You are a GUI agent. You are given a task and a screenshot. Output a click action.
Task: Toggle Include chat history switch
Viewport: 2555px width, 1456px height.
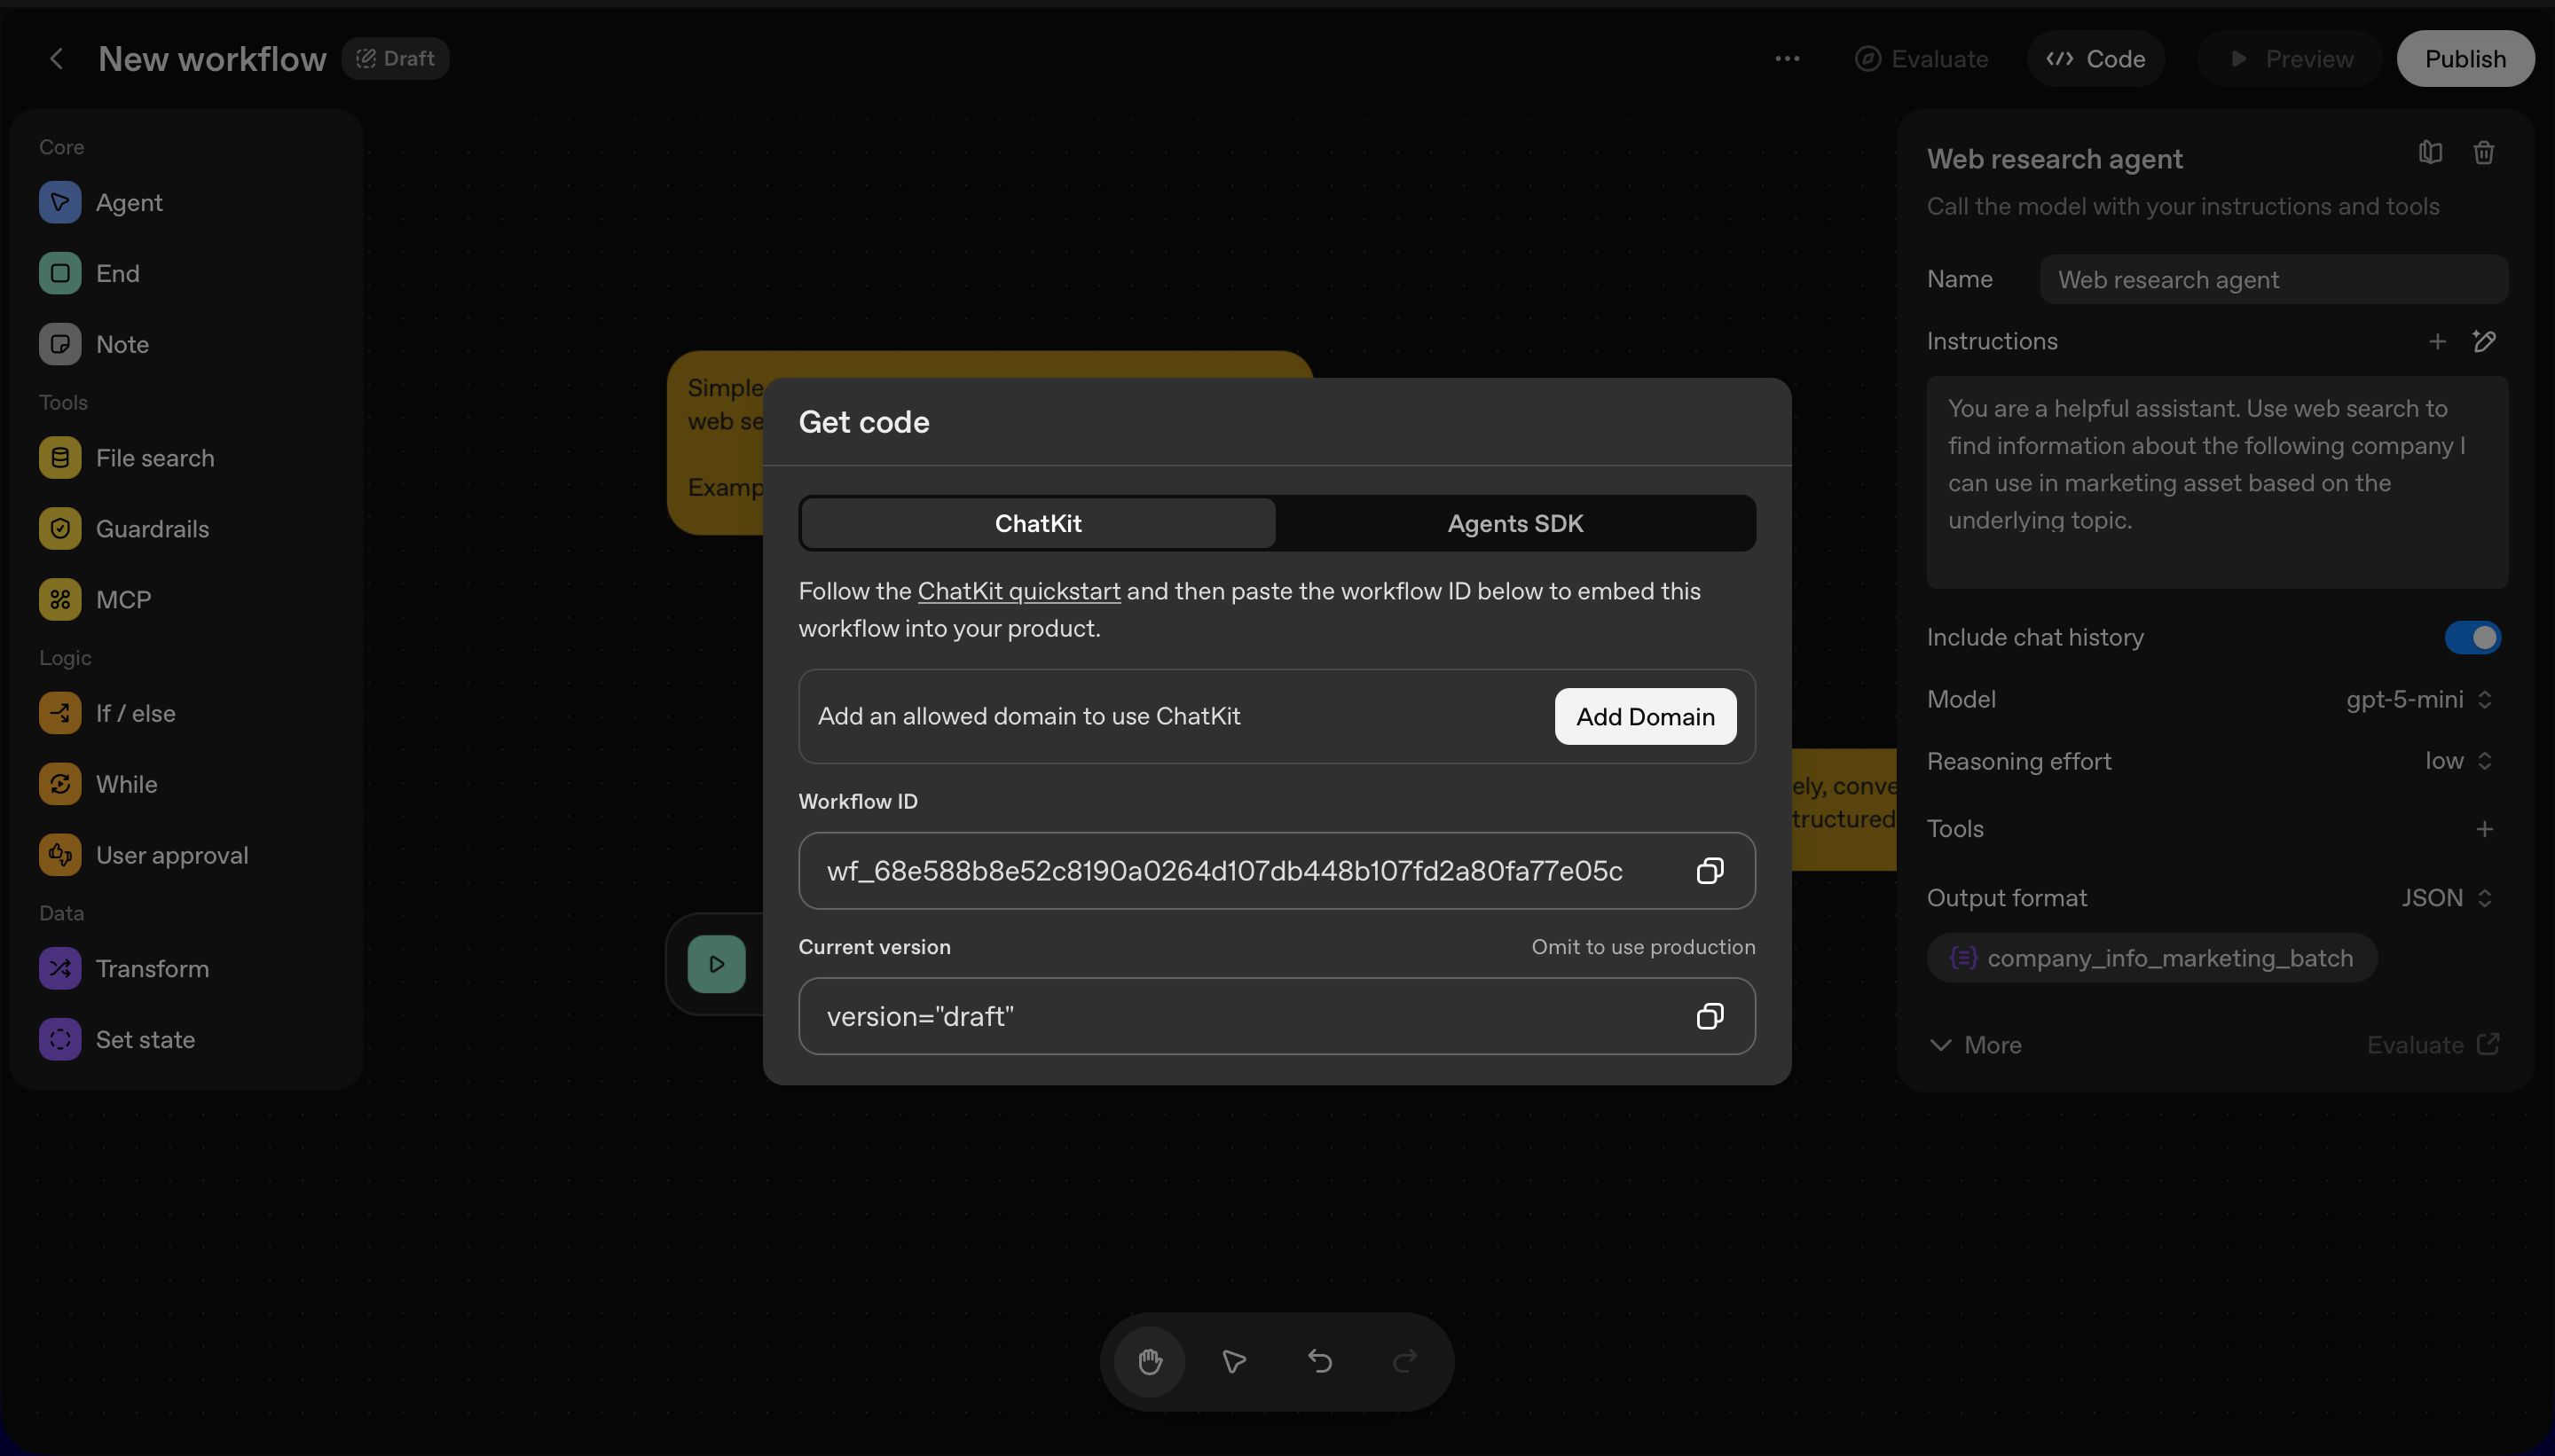click(x=2472, y=638)
